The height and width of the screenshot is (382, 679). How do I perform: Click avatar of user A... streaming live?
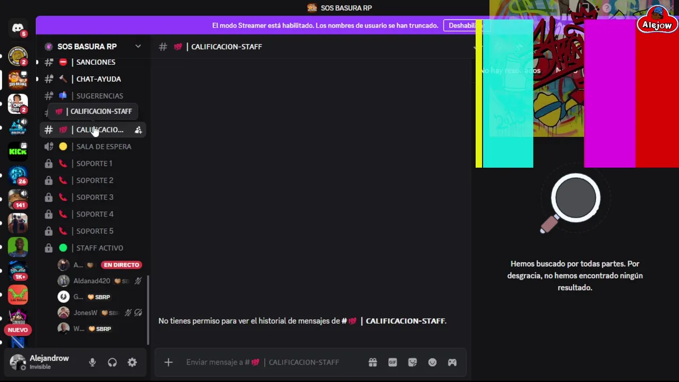click(x=63, y=265)
